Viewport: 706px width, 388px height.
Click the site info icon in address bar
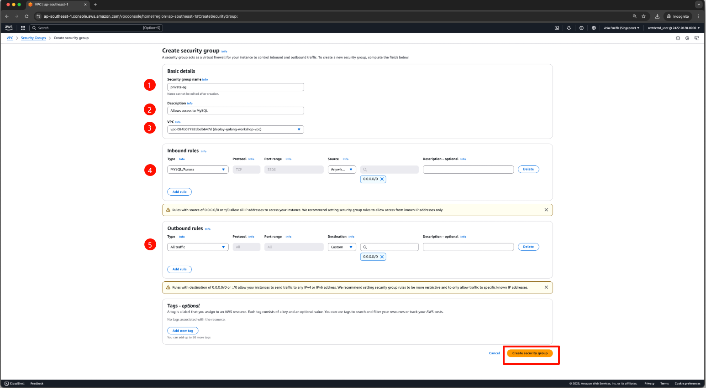pyautogui.click(x=38, y=16)
